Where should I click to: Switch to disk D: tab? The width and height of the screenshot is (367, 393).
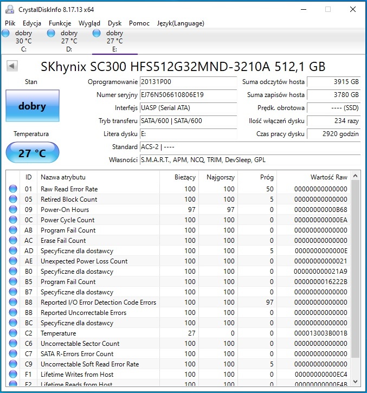69,41
